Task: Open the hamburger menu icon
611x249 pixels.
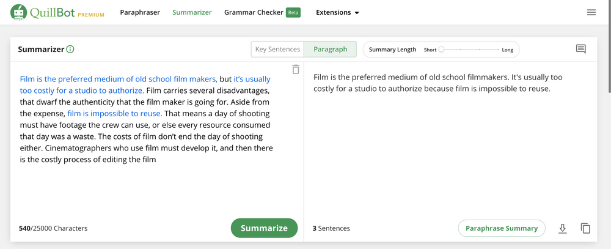Action: [591, 12]
